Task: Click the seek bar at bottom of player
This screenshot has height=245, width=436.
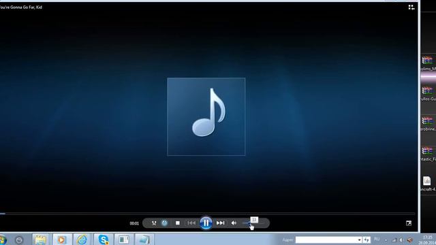Action: pos(207,214)
